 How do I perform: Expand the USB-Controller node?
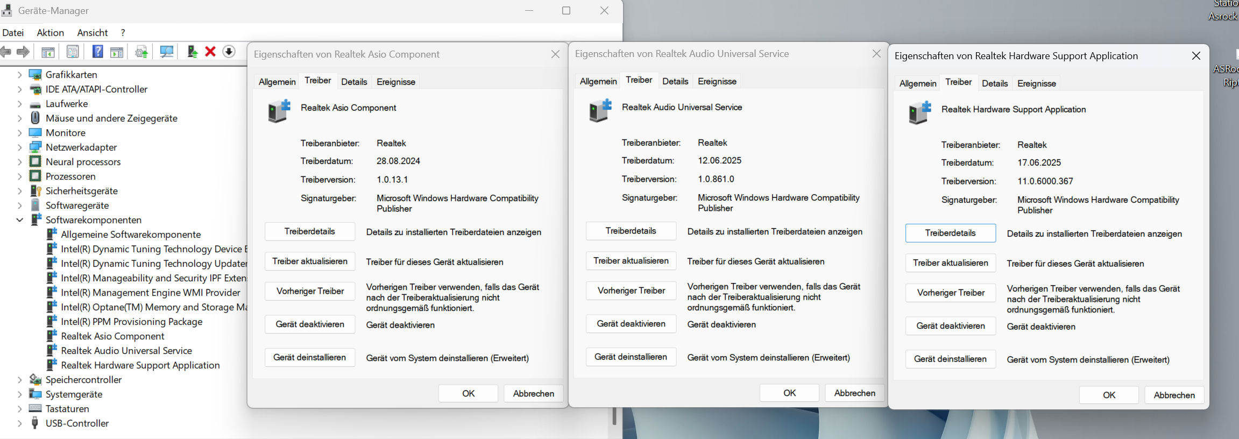coord(20,423)
